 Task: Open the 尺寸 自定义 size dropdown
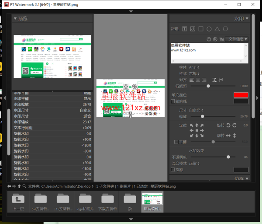click(x=196, y=110)
